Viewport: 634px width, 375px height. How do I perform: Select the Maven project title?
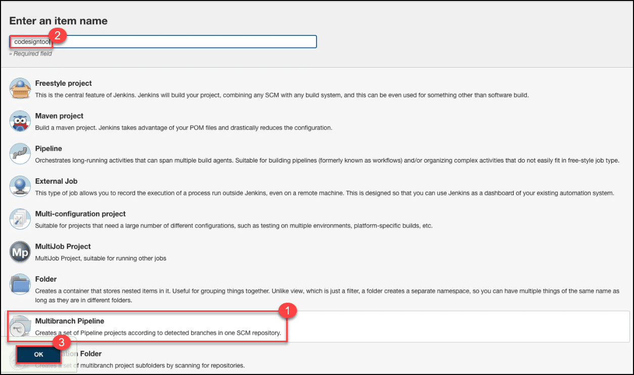tap(59, 116)
